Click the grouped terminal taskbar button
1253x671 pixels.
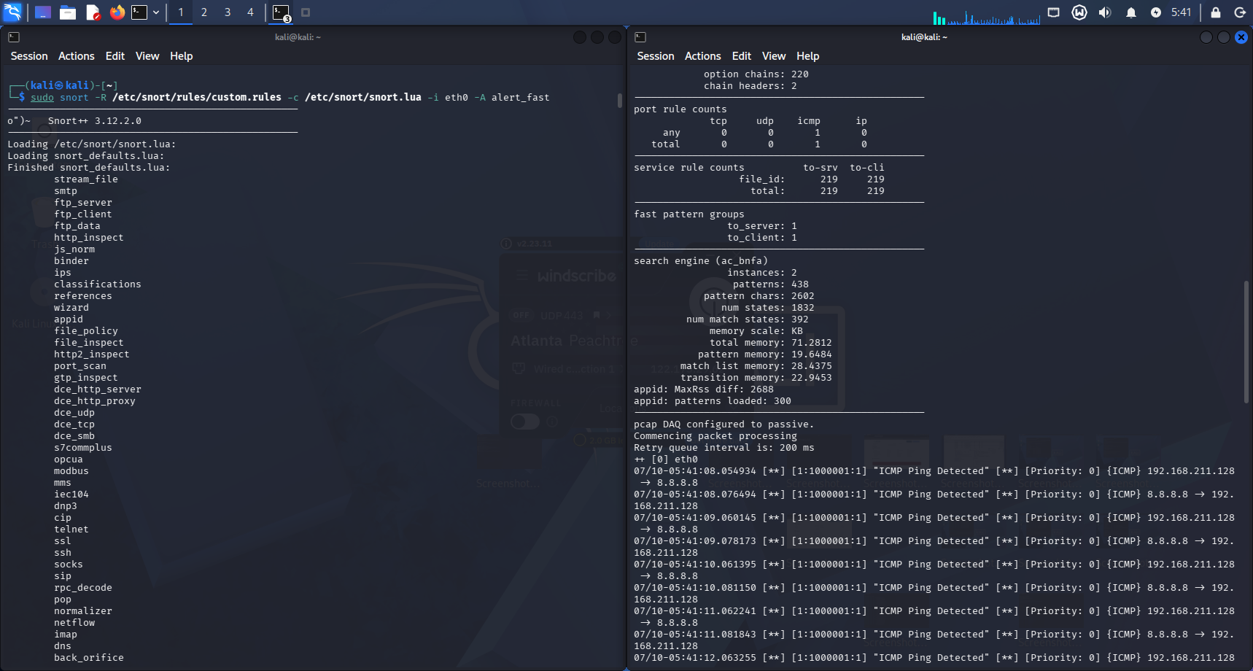(x=282, y=12)
